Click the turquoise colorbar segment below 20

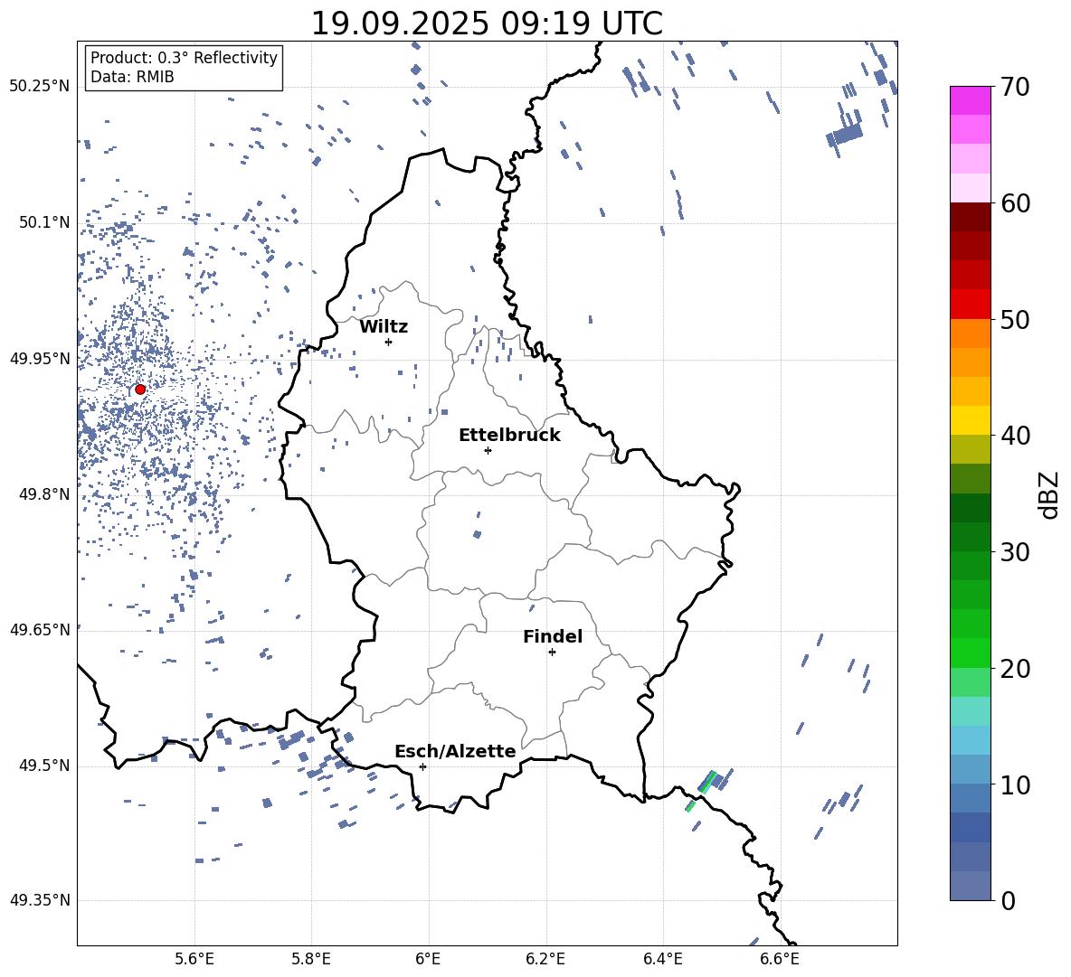(970, 711)
